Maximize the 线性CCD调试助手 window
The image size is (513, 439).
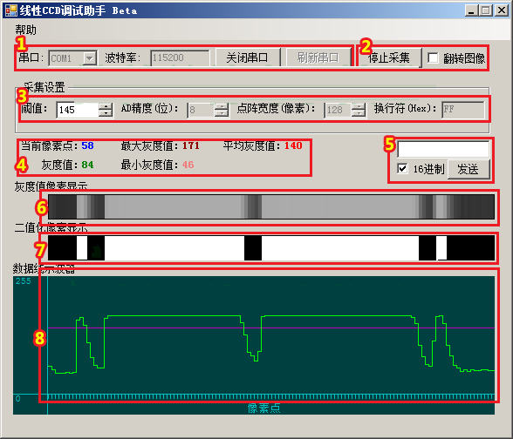click(x=486, y=10)
